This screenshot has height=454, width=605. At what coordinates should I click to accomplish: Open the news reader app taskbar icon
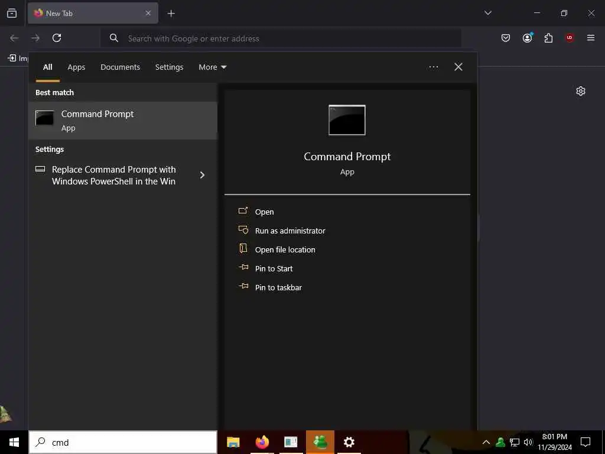[291, 442]
